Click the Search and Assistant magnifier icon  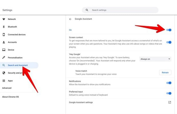pos(4,65)
